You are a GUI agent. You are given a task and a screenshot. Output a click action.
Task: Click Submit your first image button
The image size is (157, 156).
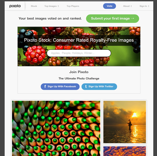tap(113, 19)
